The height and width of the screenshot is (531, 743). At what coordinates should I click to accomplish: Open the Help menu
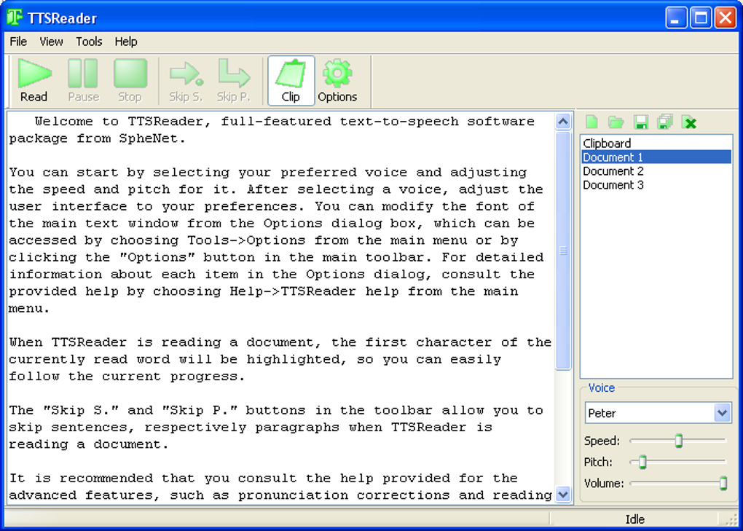[126, 42]
